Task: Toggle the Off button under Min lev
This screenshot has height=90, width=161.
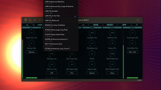Action: point(52,73)
